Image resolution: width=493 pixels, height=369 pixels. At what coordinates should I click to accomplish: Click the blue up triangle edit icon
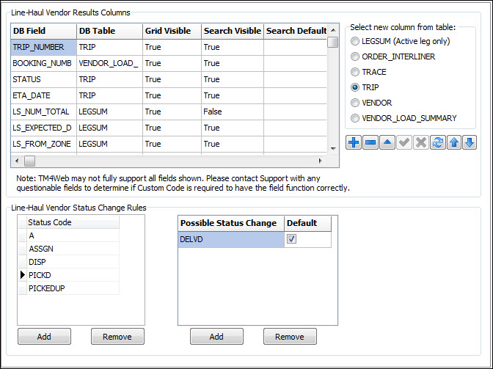(x=387, y=143)
